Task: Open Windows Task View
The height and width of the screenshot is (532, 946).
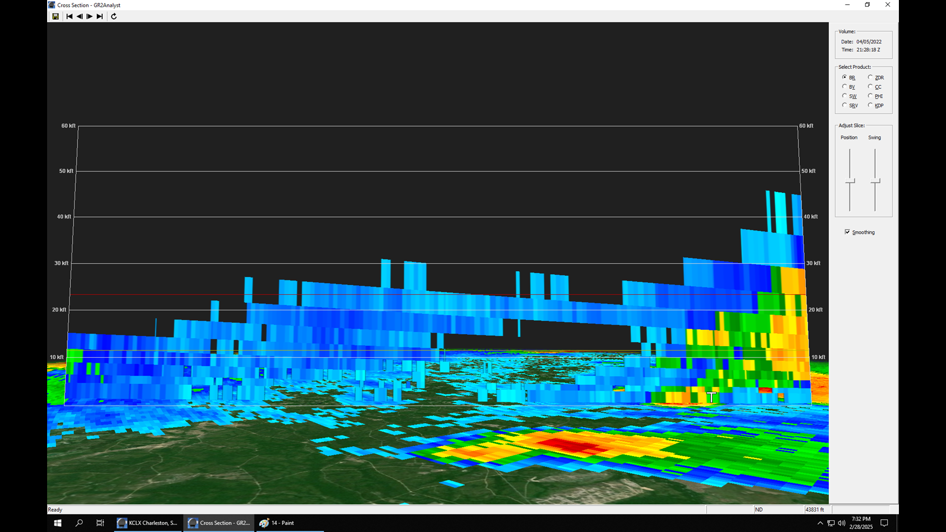Action: click(x=100, y=523)
